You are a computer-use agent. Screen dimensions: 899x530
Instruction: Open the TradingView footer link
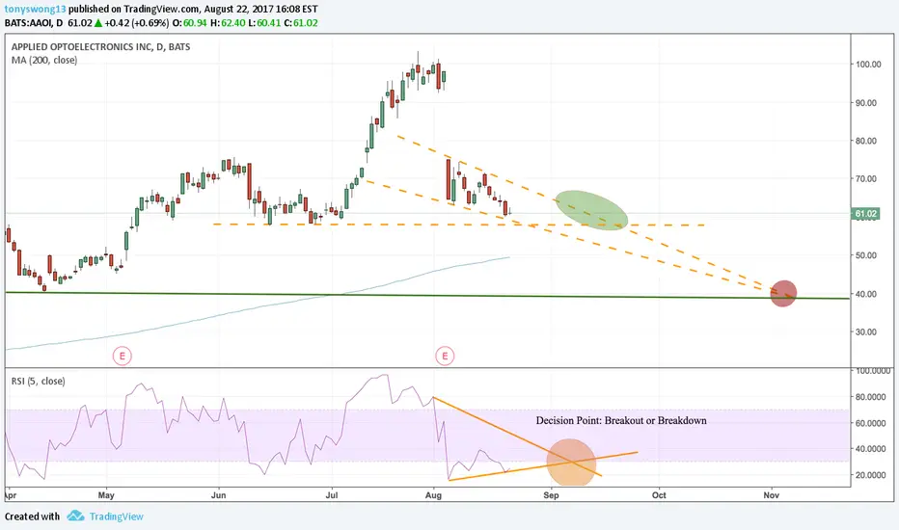[117, 517]
